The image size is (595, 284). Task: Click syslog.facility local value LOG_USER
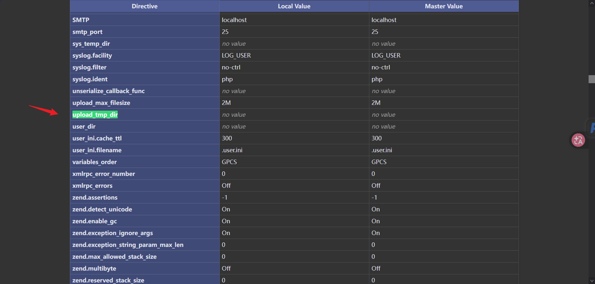click(x=236, y=55)
